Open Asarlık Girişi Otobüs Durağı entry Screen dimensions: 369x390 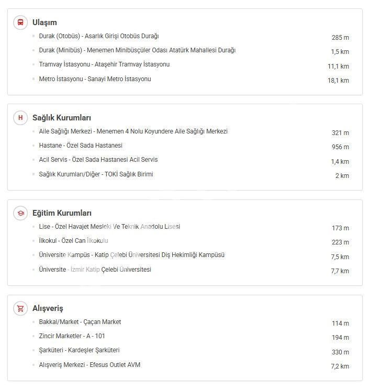point(99,36)
